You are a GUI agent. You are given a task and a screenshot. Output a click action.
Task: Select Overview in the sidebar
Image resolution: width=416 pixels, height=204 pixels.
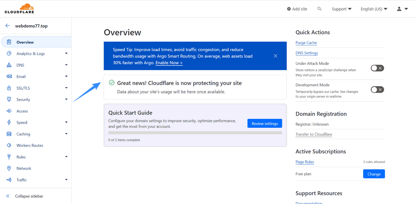click(x=36, y=42)
